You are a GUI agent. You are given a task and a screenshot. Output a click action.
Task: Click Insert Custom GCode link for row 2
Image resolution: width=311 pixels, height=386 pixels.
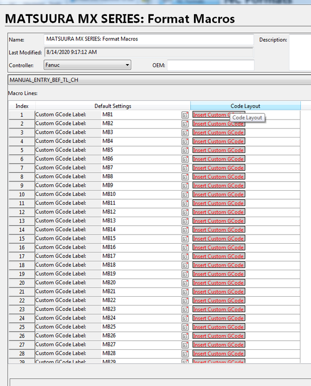pos(218,124)
